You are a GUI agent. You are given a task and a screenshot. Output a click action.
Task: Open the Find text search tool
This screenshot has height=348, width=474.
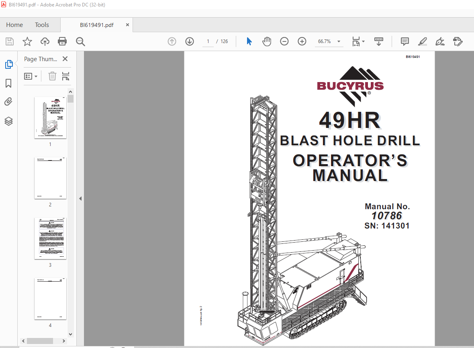[x=80, y=41]
